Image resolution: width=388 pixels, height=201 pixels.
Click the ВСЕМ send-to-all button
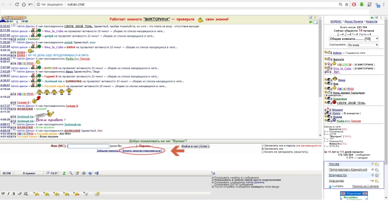(7, 173)
